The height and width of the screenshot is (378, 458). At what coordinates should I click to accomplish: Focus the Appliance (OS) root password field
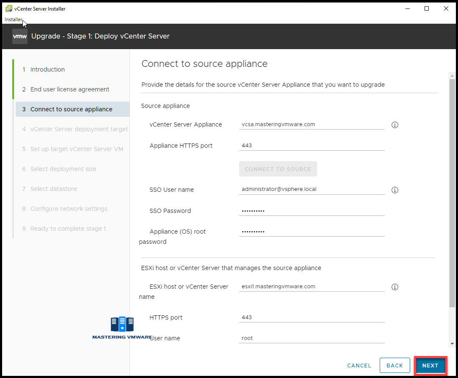[312, 232]
